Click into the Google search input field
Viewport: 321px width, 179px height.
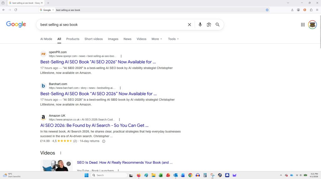coord(113,25)
